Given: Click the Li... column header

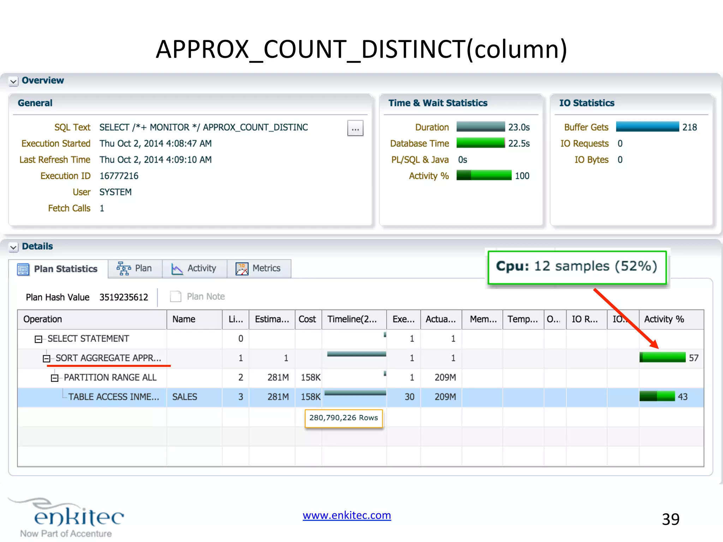Looking at the screenshot, I should (x=235, y=319).
